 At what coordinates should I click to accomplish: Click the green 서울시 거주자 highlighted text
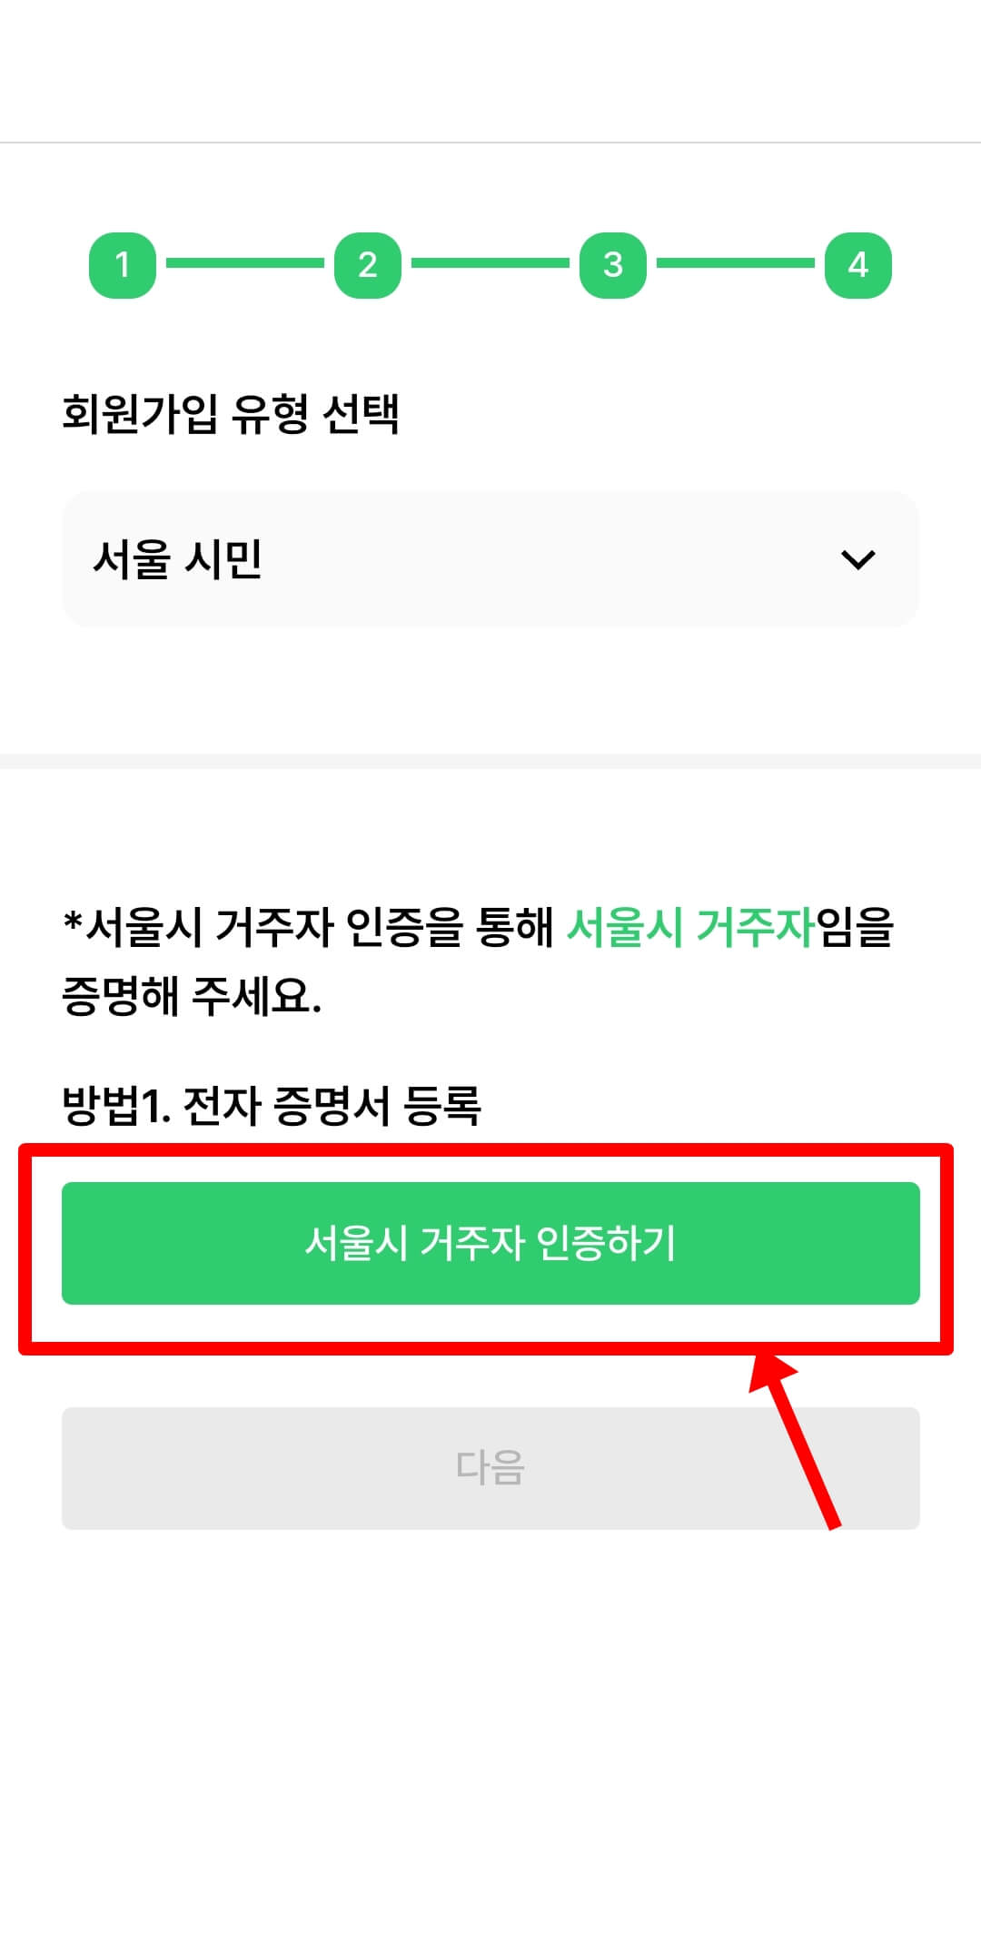[x=690, y=928]
